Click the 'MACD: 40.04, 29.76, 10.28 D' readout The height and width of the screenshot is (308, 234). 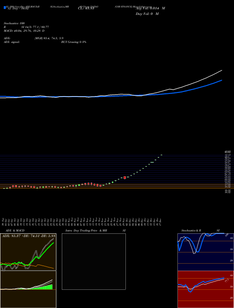(24, 31)
